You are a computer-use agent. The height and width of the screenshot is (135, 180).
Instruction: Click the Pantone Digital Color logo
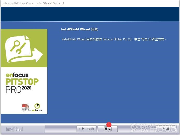[26, 107]
